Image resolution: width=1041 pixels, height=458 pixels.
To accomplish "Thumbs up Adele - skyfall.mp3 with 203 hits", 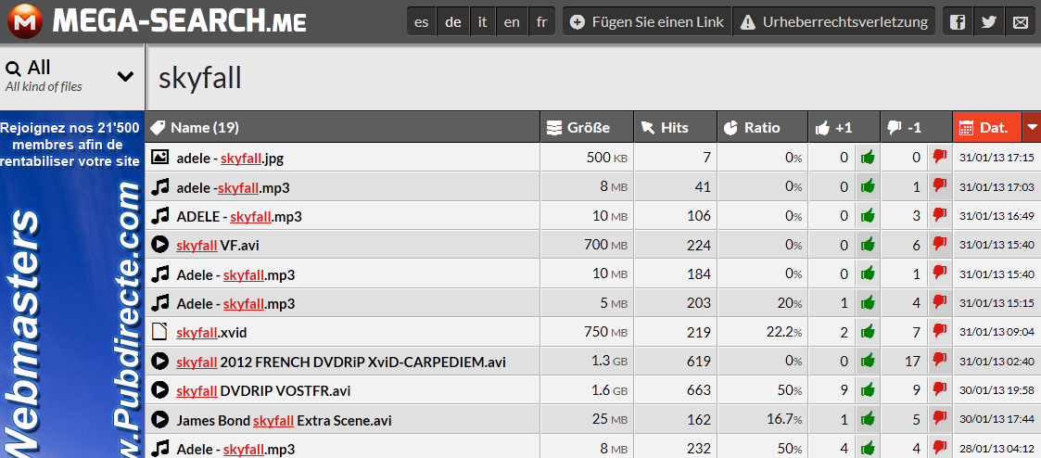I will [867, 302].
